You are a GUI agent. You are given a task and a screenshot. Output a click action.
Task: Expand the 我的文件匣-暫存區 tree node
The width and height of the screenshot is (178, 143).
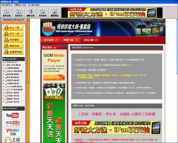(4, 65)
